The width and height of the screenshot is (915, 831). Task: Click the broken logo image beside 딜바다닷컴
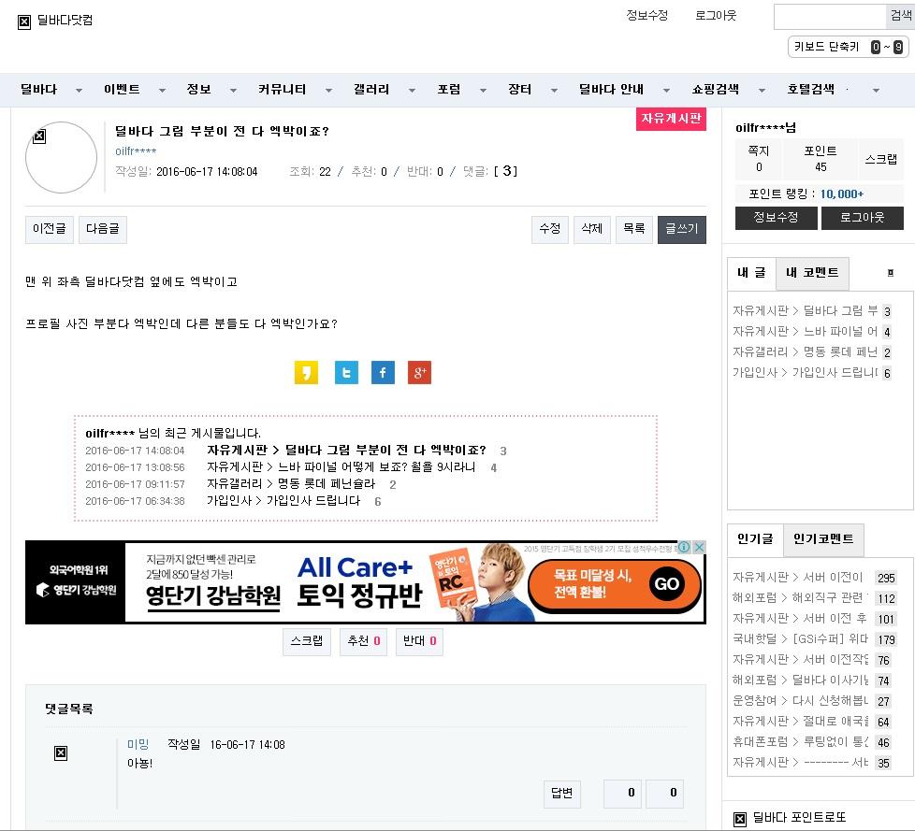pyautogui.click(x=24, y=21)
